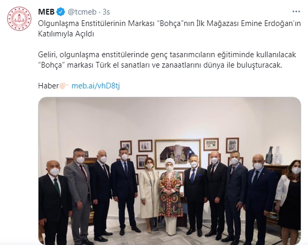Viewport: 308px width, 245px height.
Task: Open the tweet's 3s timestamp
Action: click(x=106, y=12)
